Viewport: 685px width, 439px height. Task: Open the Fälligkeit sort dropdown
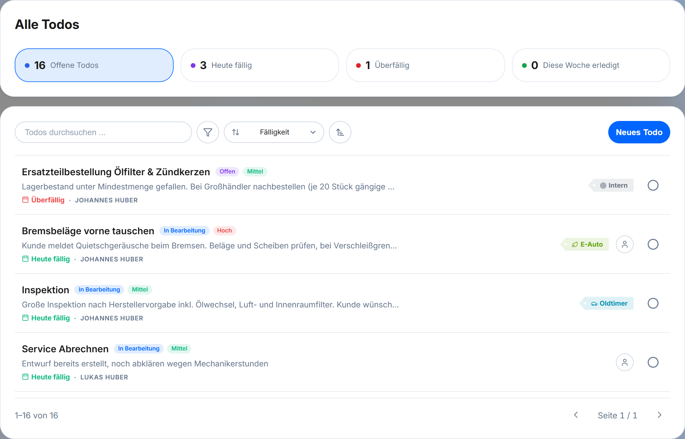274,132
